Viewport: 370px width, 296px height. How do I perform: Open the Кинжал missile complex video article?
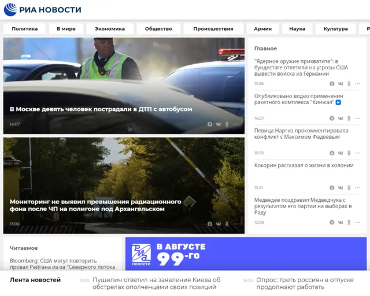click(298, 99)
